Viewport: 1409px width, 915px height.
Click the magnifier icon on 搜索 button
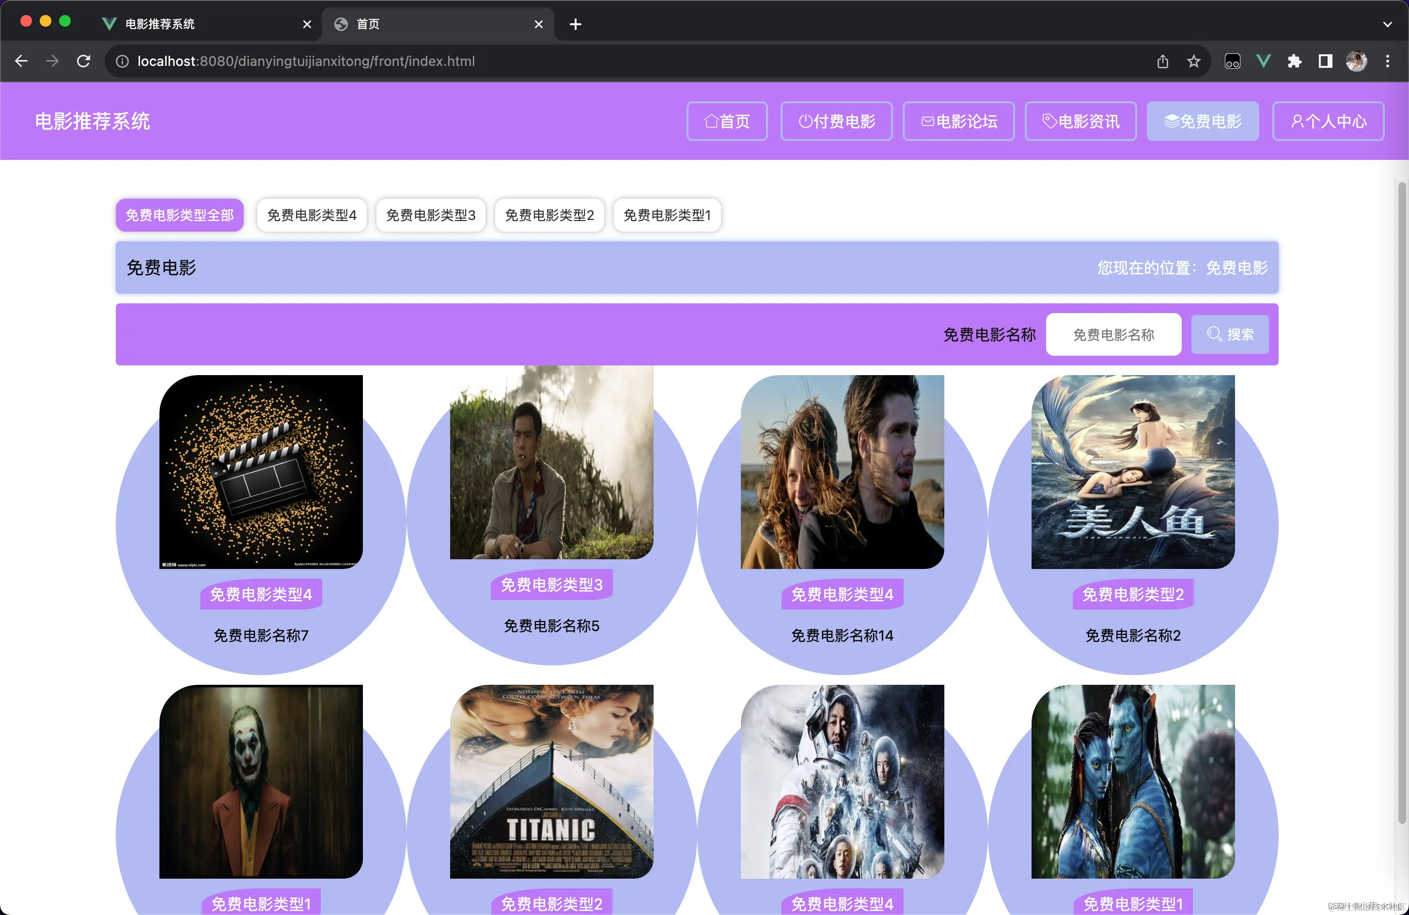[1215, 334]
